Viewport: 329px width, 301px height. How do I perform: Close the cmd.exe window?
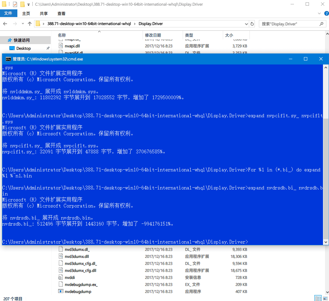pyautogui.click(x=321, y=59)
